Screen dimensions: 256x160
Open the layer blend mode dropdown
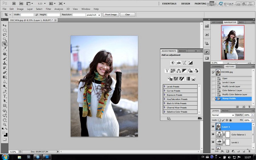point(223,115)
